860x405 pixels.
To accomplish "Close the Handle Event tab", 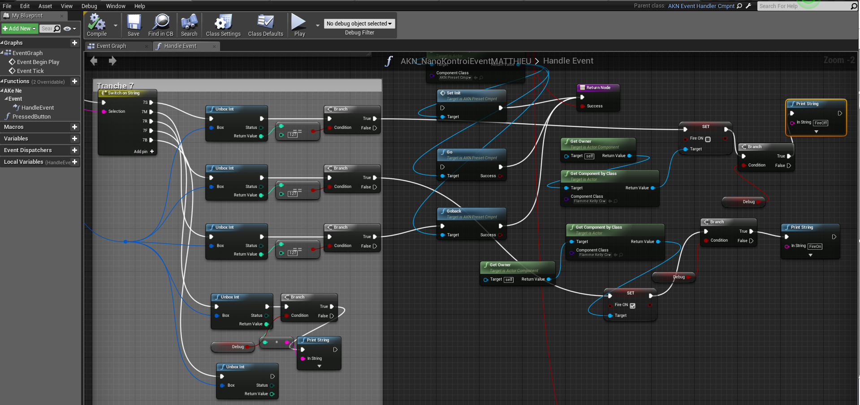I will (214, 46).
